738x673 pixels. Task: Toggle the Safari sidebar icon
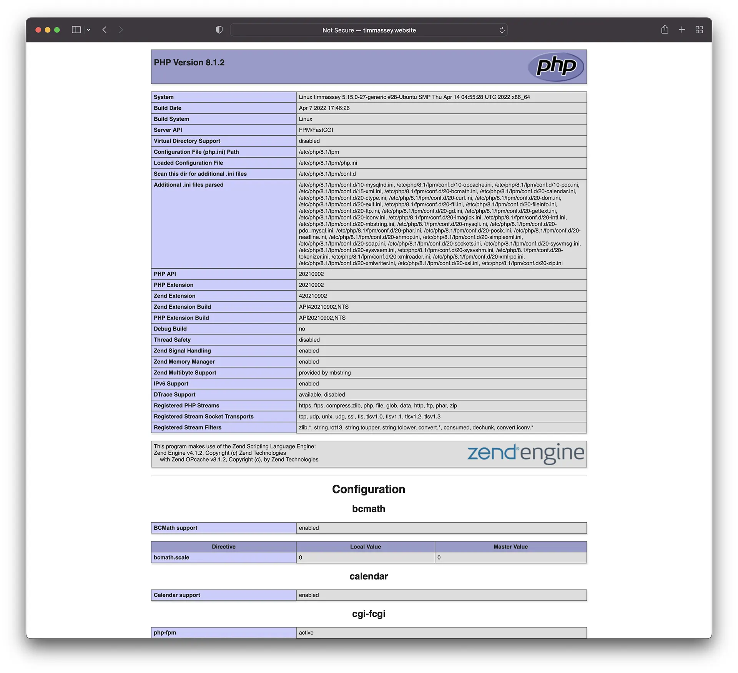76,30
